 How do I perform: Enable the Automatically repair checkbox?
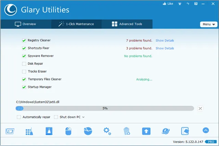coord(19,117)
